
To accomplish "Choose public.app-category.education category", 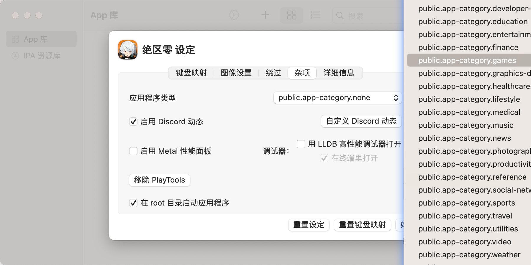I will pos(473,21).
